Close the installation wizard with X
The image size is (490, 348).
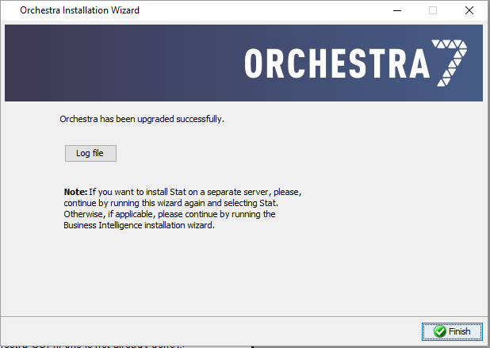click(x=469, y=10)
